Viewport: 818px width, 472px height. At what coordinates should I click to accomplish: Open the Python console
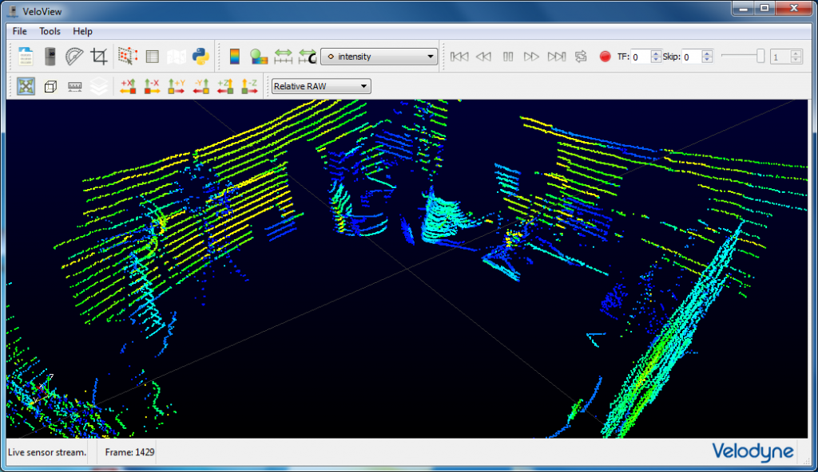pos(201,56)
